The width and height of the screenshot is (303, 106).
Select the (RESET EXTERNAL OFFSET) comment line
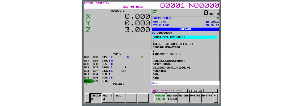click(x=173, y=44)
